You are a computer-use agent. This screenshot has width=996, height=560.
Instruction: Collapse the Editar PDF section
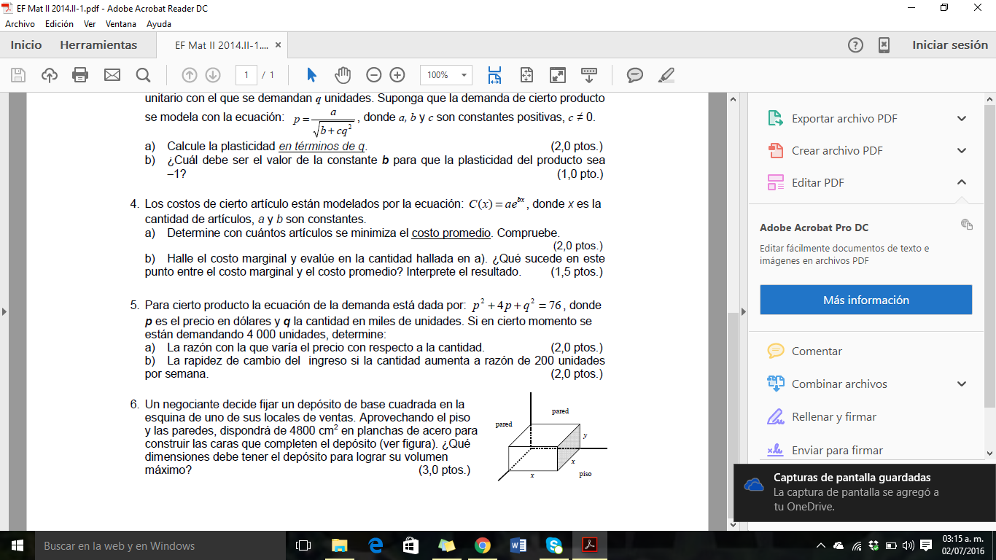(x=962, y=183)
